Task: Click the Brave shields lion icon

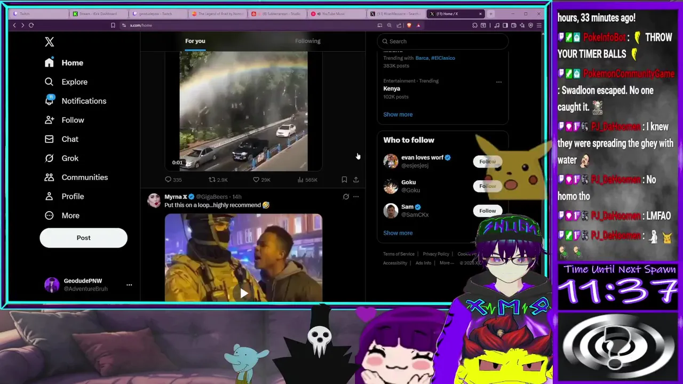Action: (409, 25)
